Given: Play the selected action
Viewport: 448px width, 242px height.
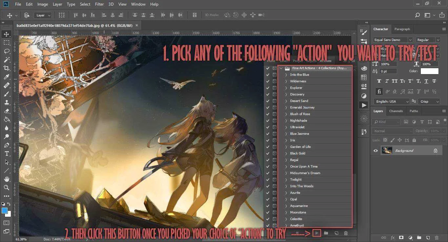Looking at the screenshot, I should point(316,233).
